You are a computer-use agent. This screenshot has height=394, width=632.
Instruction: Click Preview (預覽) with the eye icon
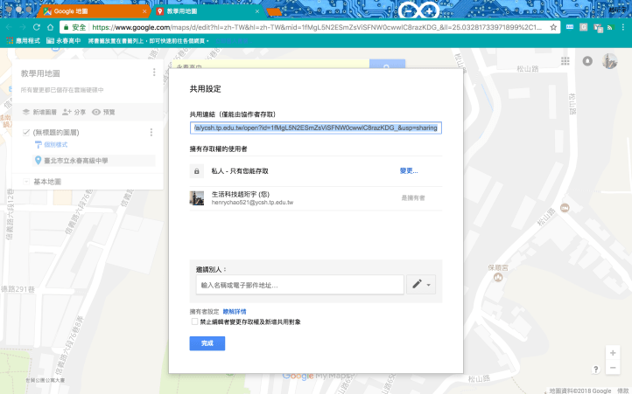(103, 113)
